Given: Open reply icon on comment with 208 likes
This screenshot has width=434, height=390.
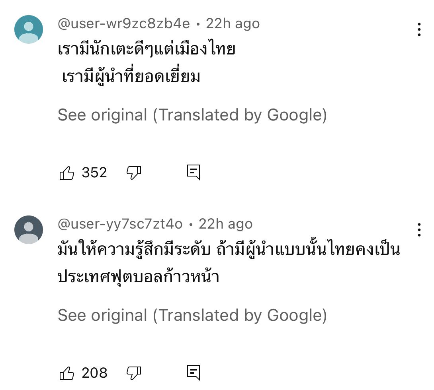Looking at the screenshot, I should pyautogui.click(x=194, y=373).
